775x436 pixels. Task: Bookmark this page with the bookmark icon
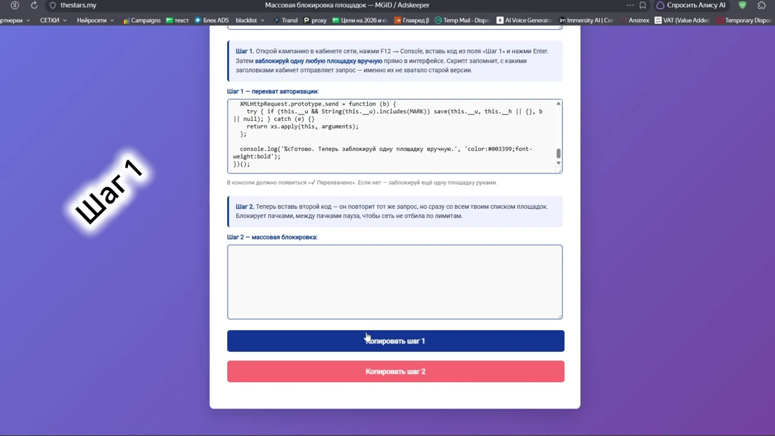pyautogui.click(x=642, y=5)
